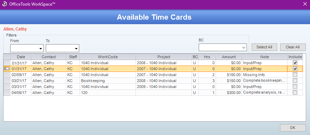310x135 pixels.
Task: Click the row selector icon of the highlighted 2007 row
Action: 7,69
